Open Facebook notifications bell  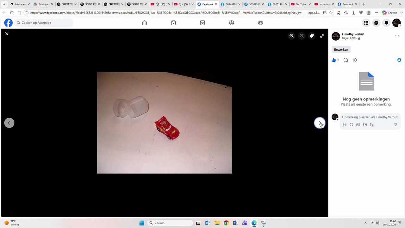tap(386, 23)
